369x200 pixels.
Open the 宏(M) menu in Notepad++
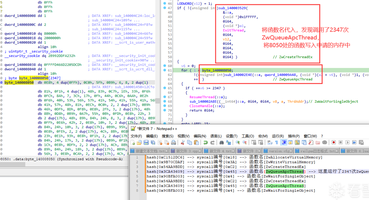(x=263, y=136)
